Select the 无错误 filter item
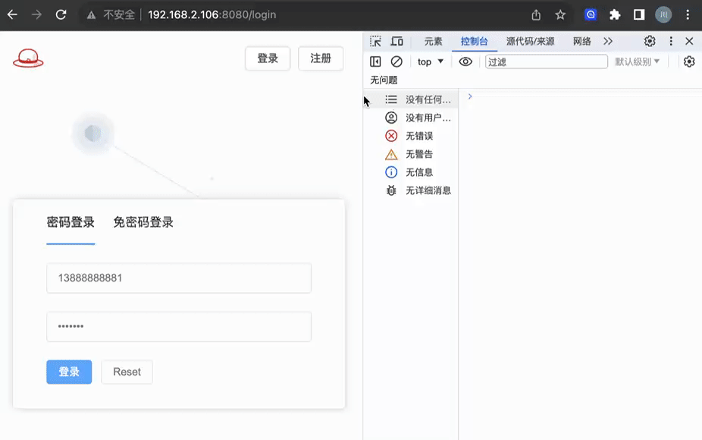The width and height of the screenshot is (702, 440). [418, 136]
